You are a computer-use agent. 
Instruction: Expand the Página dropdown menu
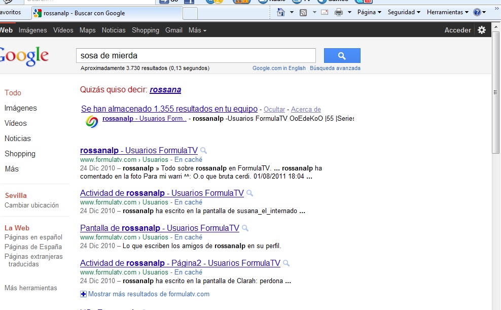click(x=369, y=12)
